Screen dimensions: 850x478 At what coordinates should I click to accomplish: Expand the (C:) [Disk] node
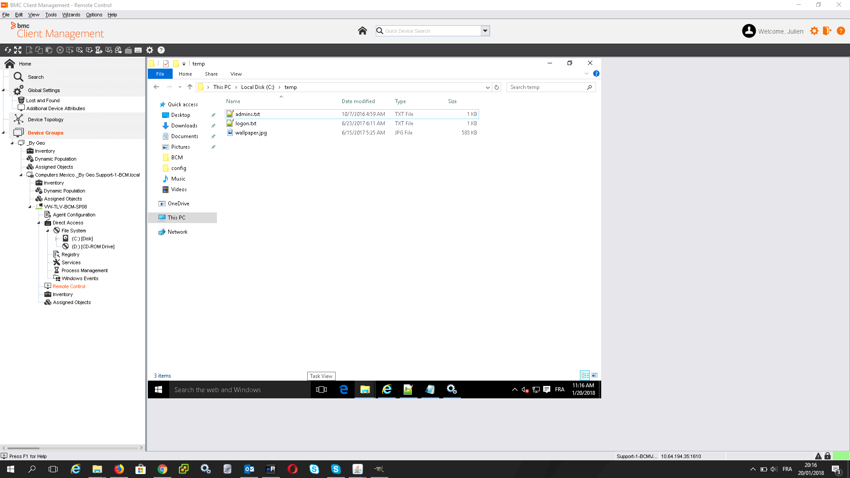(x=56, y=239)
